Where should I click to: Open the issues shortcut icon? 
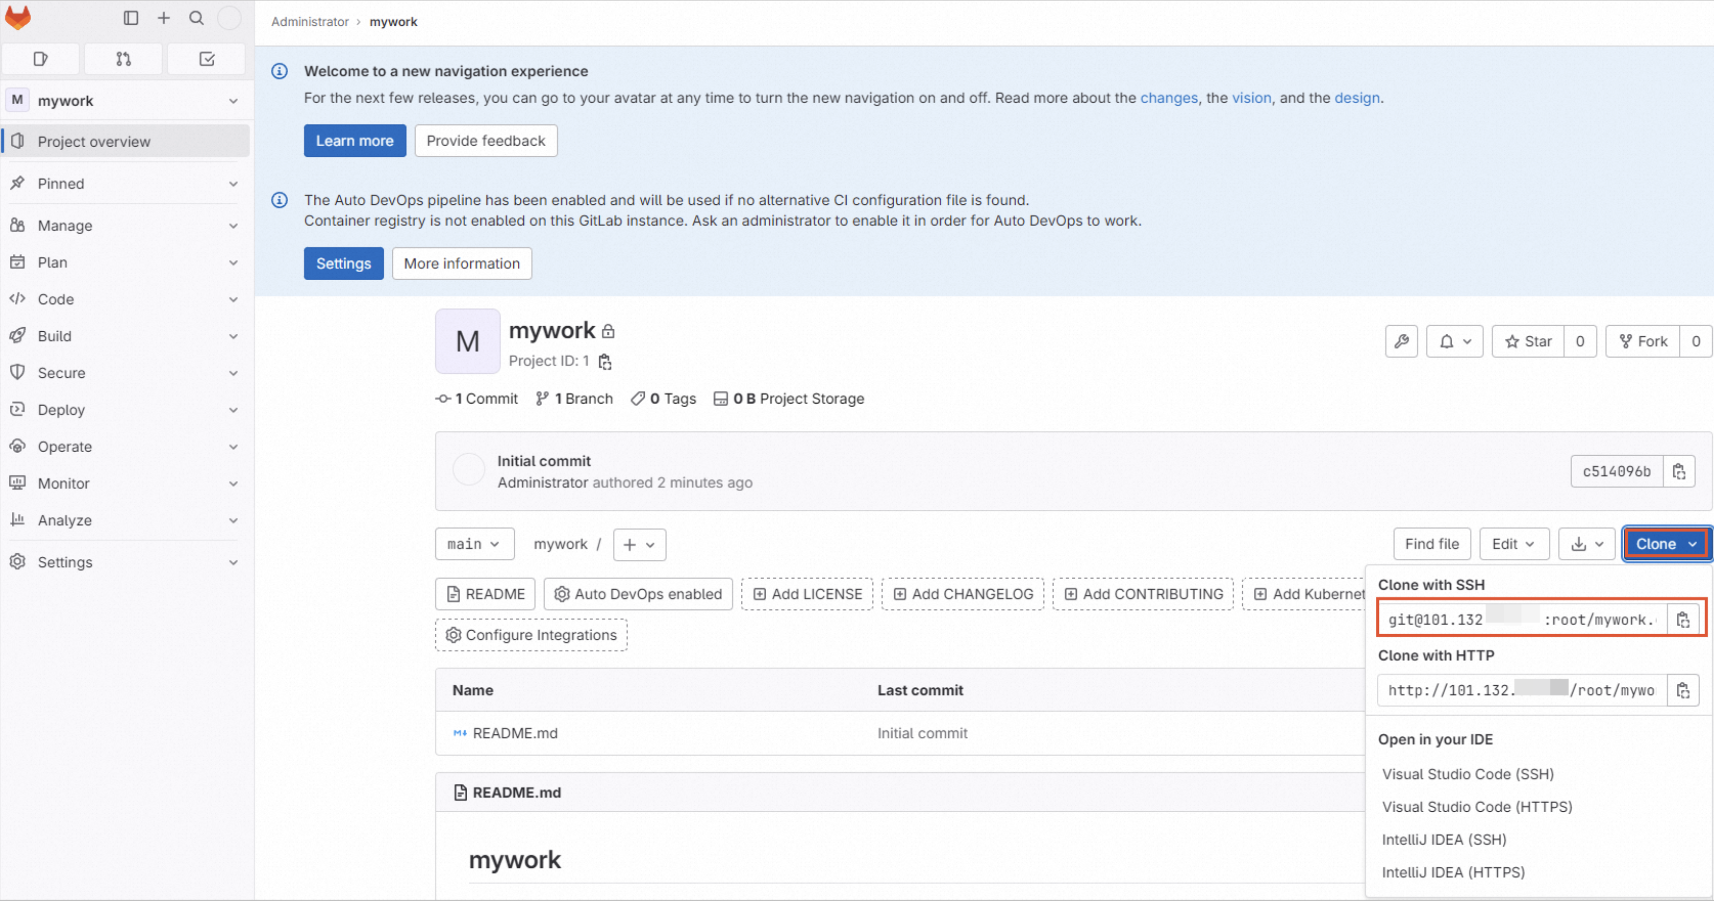tap(41, 59)
